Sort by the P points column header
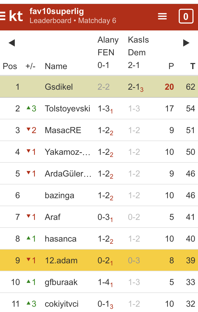 [171, 66]
